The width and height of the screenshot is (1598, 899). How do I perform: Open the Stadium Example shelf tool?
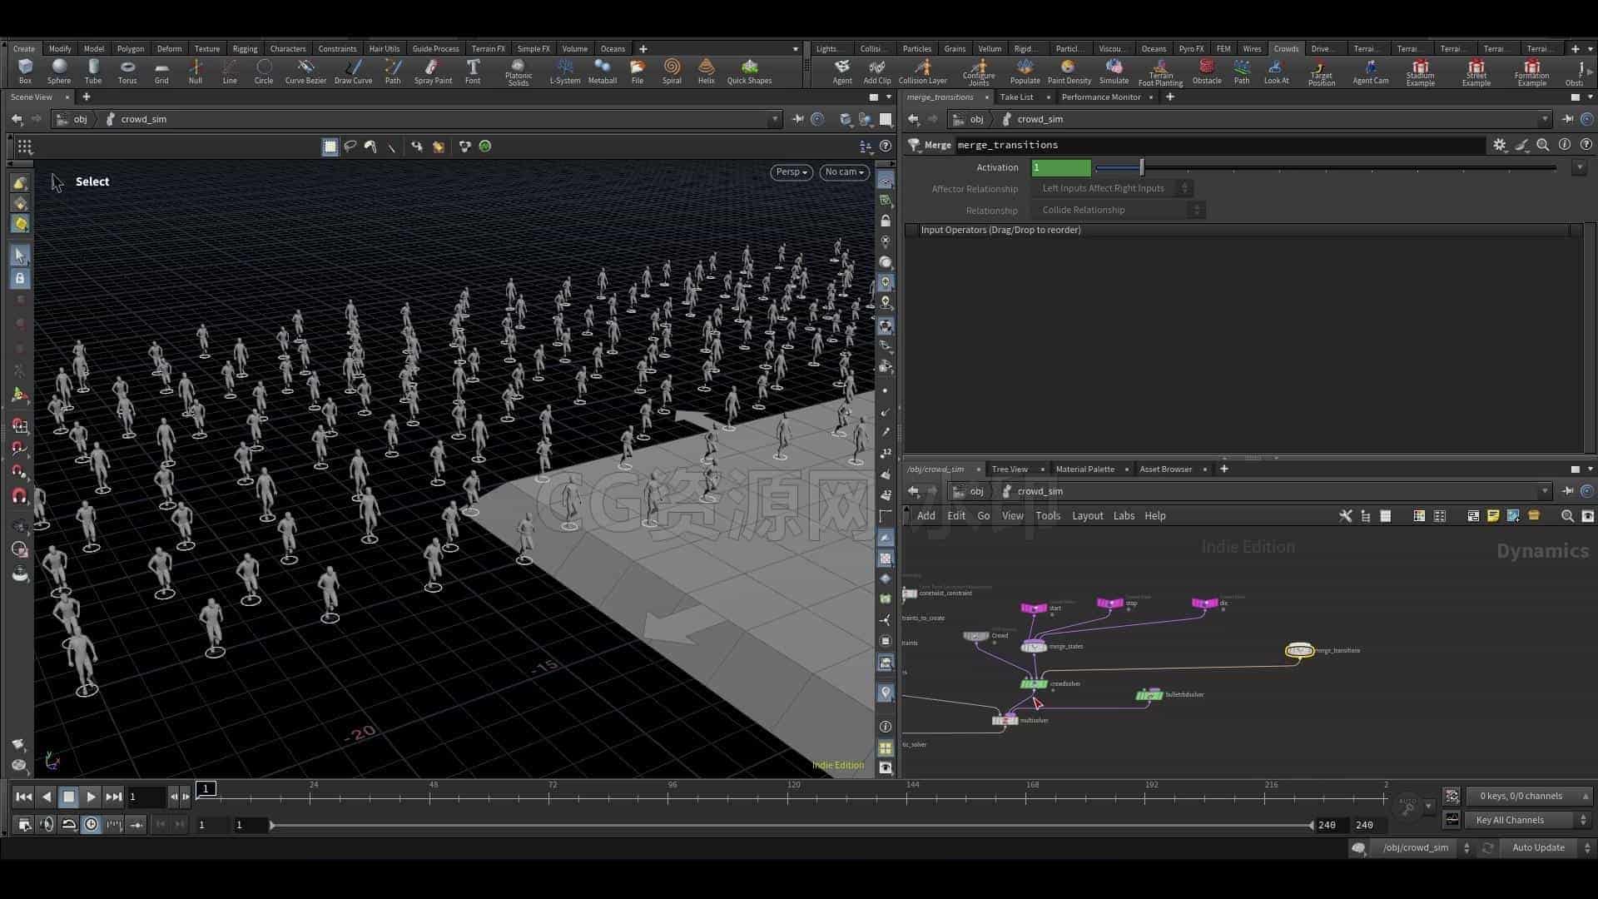click(x=1420, y=73)
